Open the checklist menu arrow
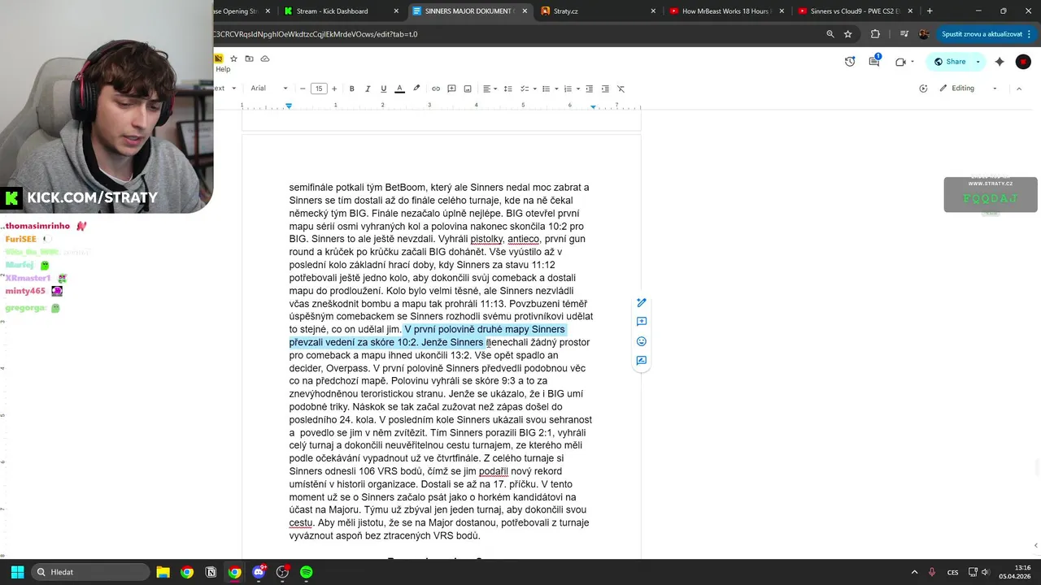The width and height of the screenshot is (1041, 585). [x=534, y=89]
